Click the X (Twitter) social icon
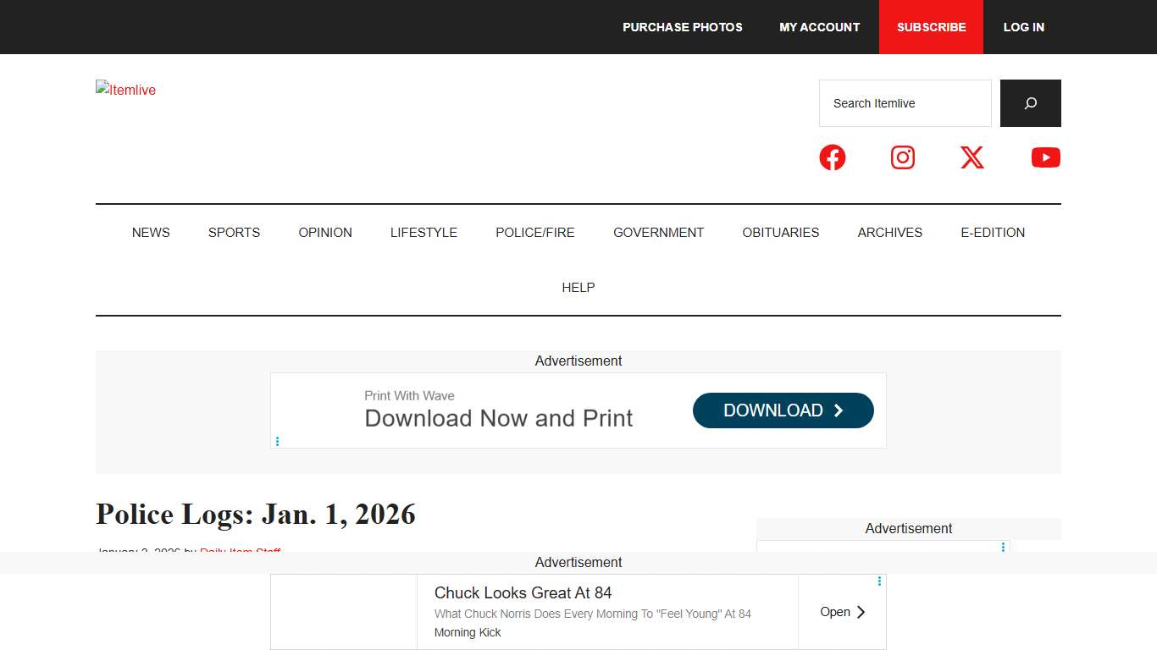Viewport: 1157px width, 650px height. 972,157
